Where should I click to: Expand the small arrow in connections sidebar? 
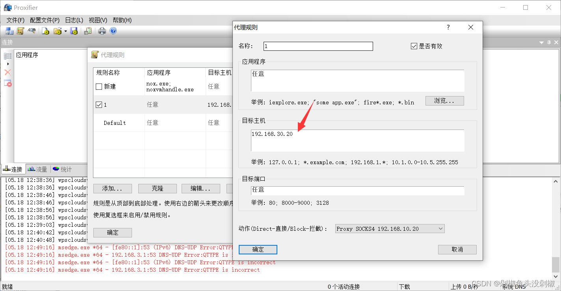pyautogui.click(x=8, y=64)
